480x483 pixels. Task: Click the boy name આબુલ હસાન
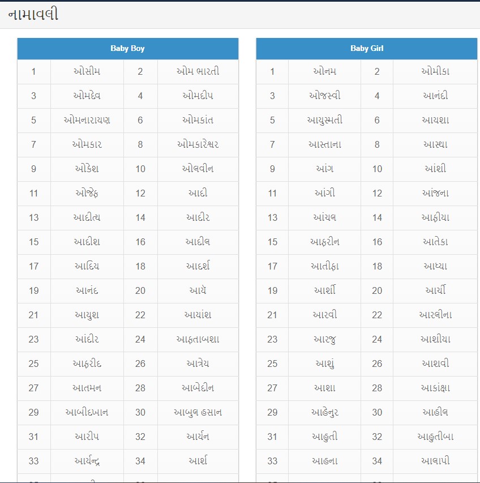(198, 412)
